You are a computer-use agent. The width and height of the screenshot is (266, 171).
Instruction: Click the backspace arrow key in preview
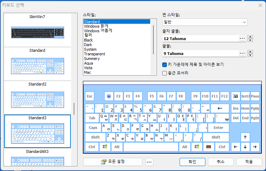click(x=220, y=108)
